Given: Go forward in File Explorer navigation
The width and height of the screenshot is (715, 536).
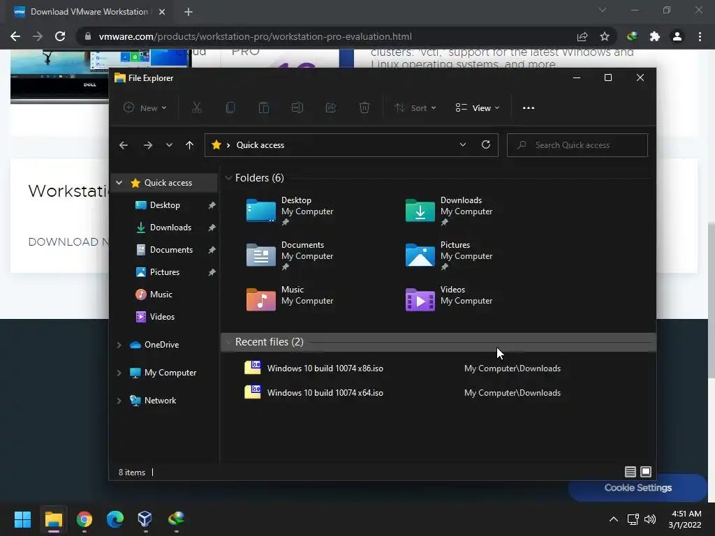Looking at the screenshot, I should click(148, 145).
